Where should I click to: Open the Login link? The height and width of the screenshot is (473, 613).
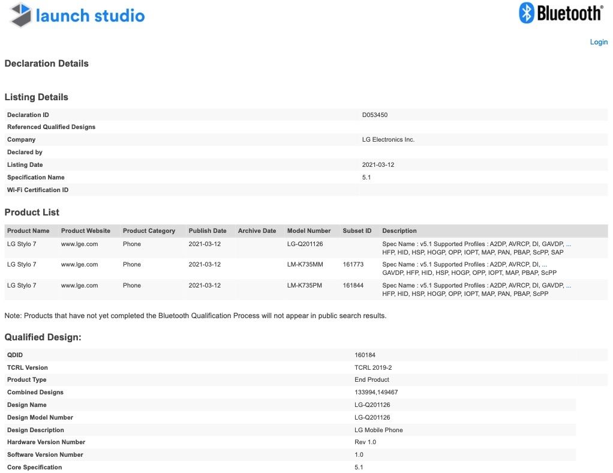(599, 42)
